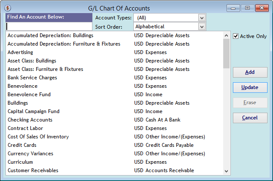Select the Currency Variances account
Viewport: 273px width, 181px height.
click(114, 154)
